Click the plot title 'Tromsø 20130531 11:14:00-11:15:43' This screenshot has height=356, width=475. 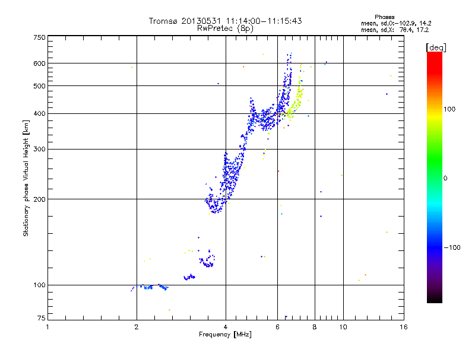[x=225, y=21]
